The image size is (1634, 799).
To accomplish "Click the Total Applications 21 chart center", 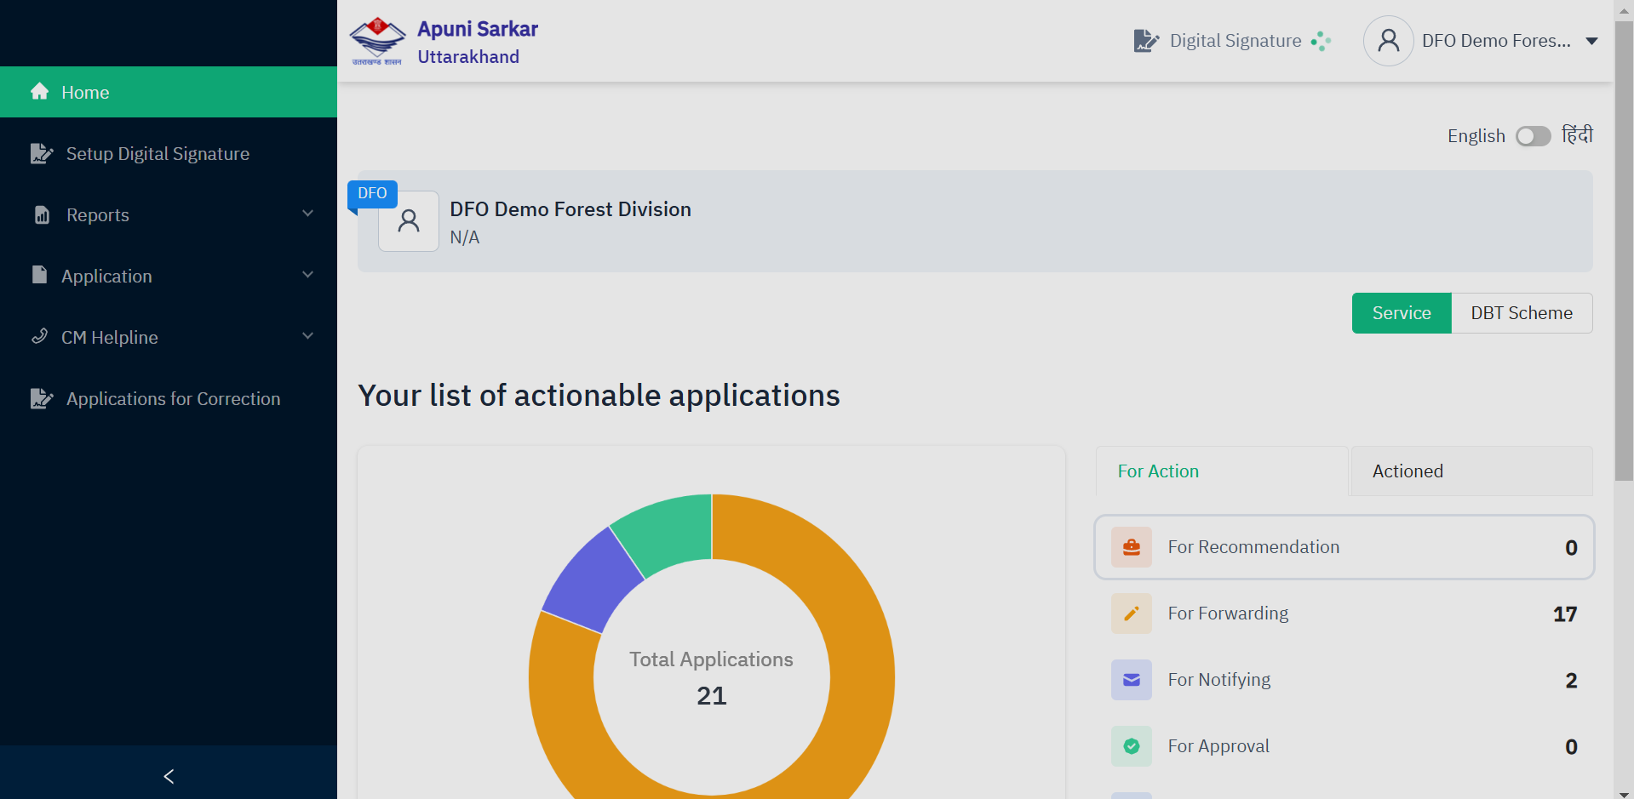I will tap(712, 678).
